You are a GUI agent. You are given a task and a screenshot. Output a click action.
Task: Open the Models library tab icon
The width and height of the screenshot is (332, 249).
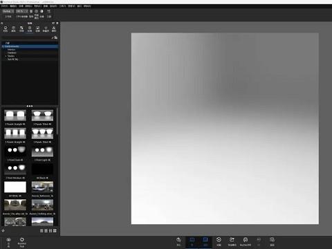click(x=54, y=28)
